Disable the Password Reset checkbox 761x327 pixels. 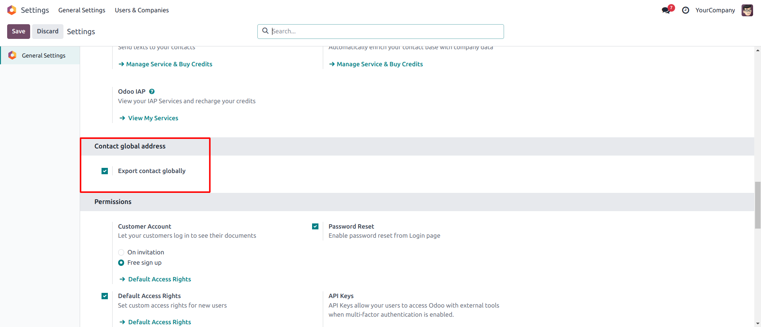coord(315,227)
